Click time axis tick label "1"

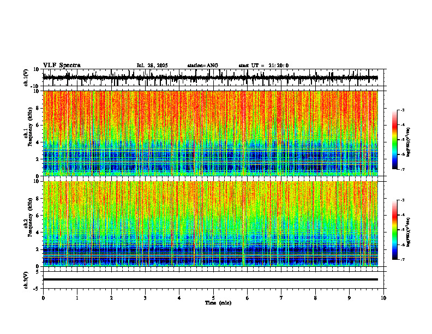(77, 298)
